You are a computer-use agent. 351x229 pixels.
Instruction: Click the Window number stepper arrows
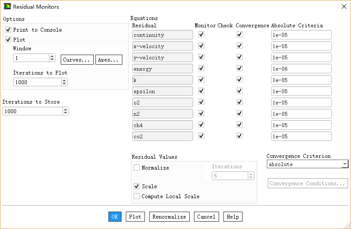pos(52,58)
